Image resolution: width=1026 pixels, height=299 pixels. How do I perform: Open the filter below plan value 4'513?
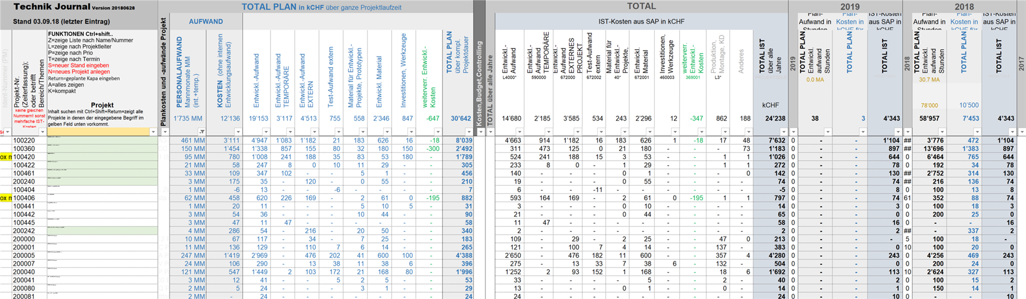(x=314, y=131)
